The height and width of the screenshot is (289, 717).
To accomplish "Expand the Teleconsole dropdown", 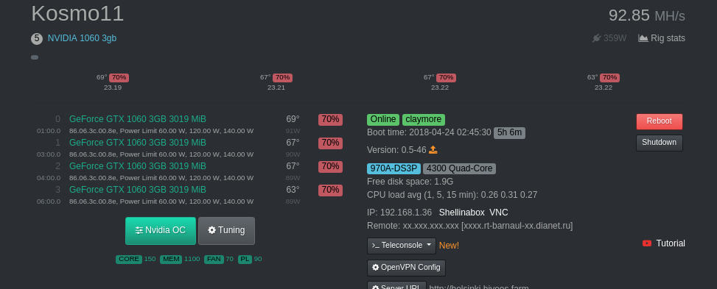I will point(402,246).
